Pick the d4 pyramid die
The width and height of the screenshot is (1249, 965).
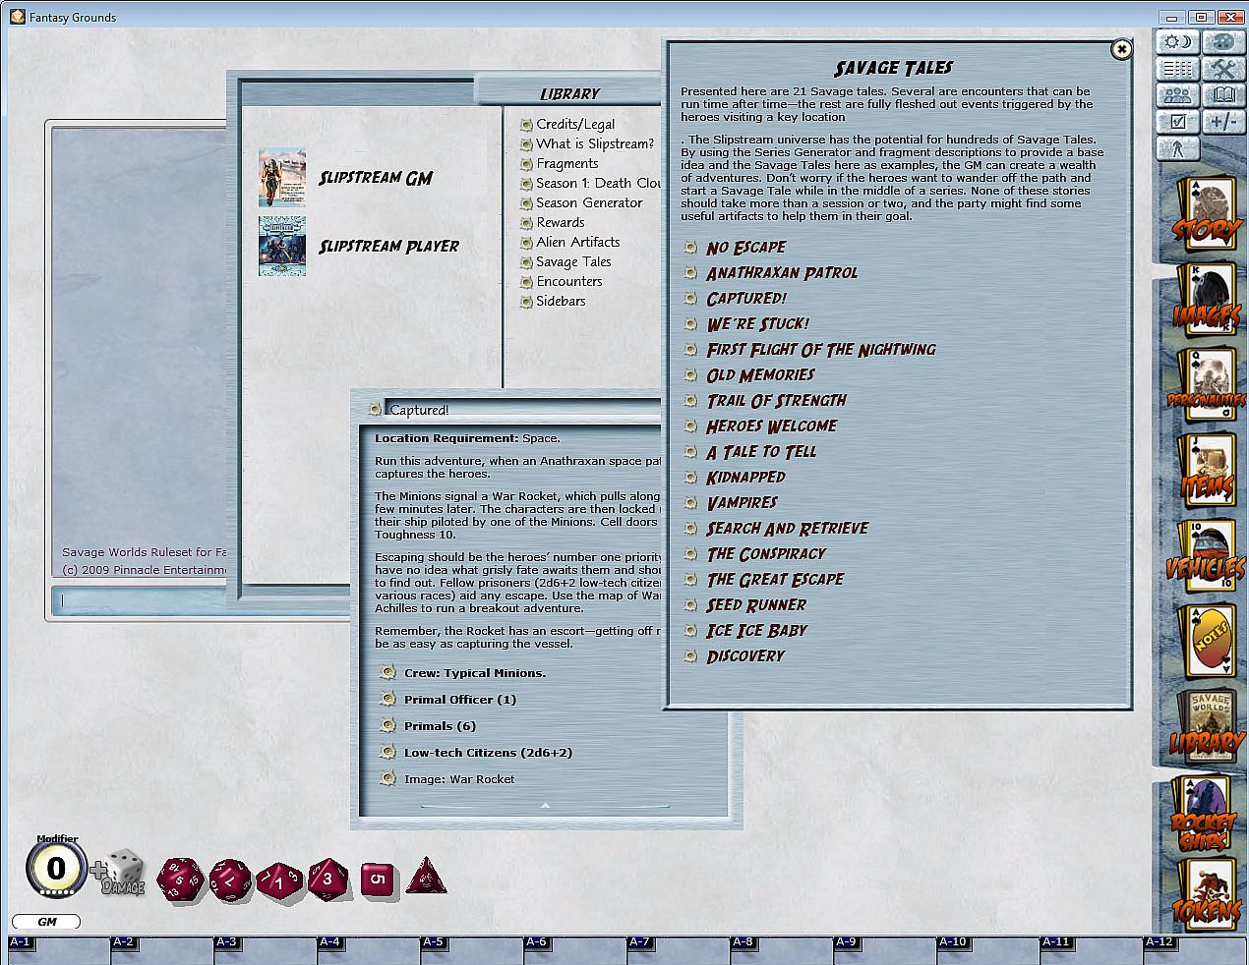[427, 876]
